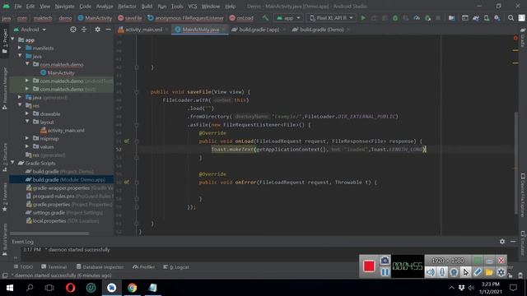Toggle the Structure tool window side tab
The height and width of the screenshot is (296, 527).
(x=5, y=158)
